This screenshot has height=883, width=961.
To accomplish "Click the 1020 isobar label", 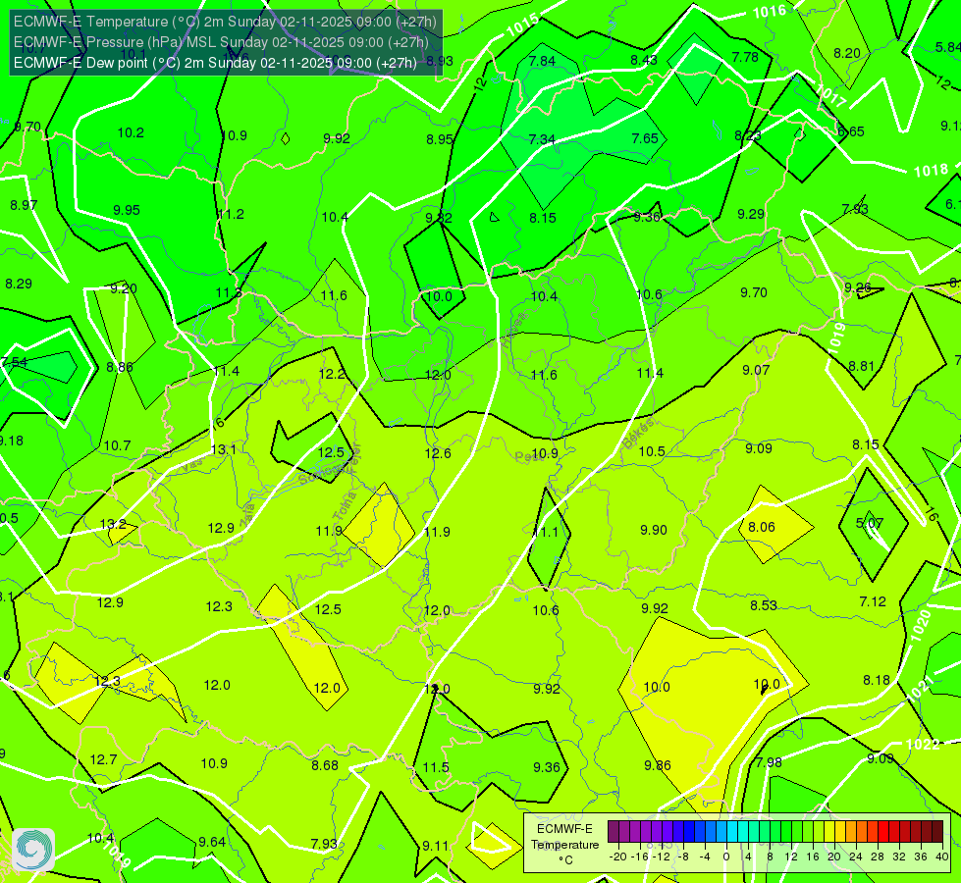I will tap(921, 626).
